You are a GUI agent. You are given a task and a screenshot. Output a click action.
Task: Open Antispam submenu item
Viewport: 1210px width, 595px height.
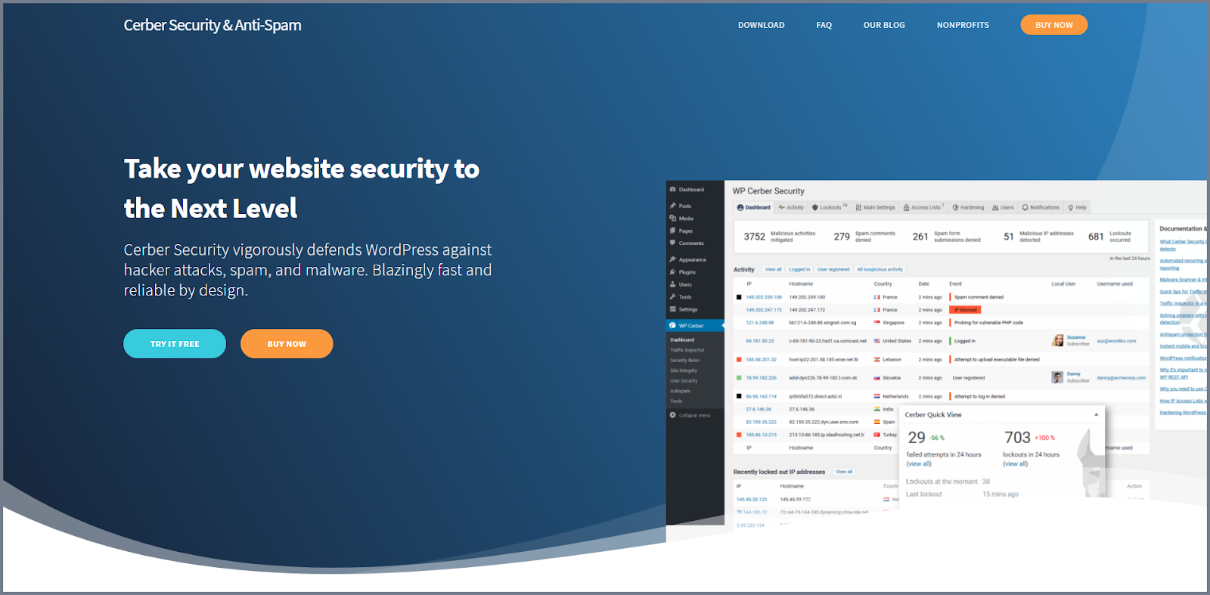pos(680,391)
